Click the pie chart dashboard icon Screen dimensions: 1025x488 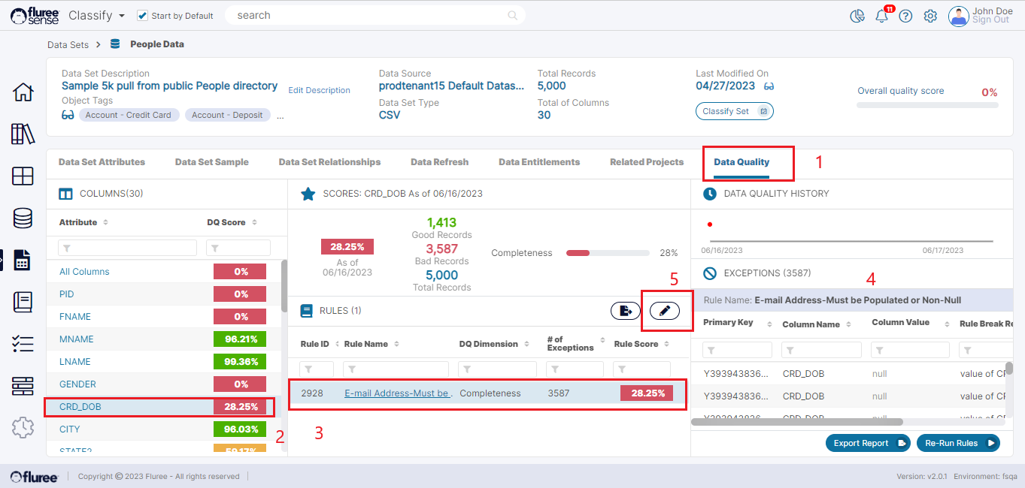(x=857, y=17)
